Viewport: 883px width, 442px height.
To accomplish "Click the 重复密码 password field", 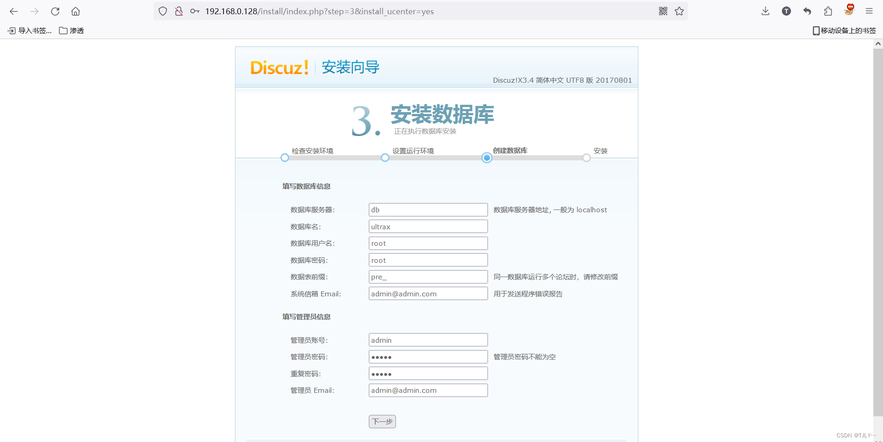I will click(428, 374).
